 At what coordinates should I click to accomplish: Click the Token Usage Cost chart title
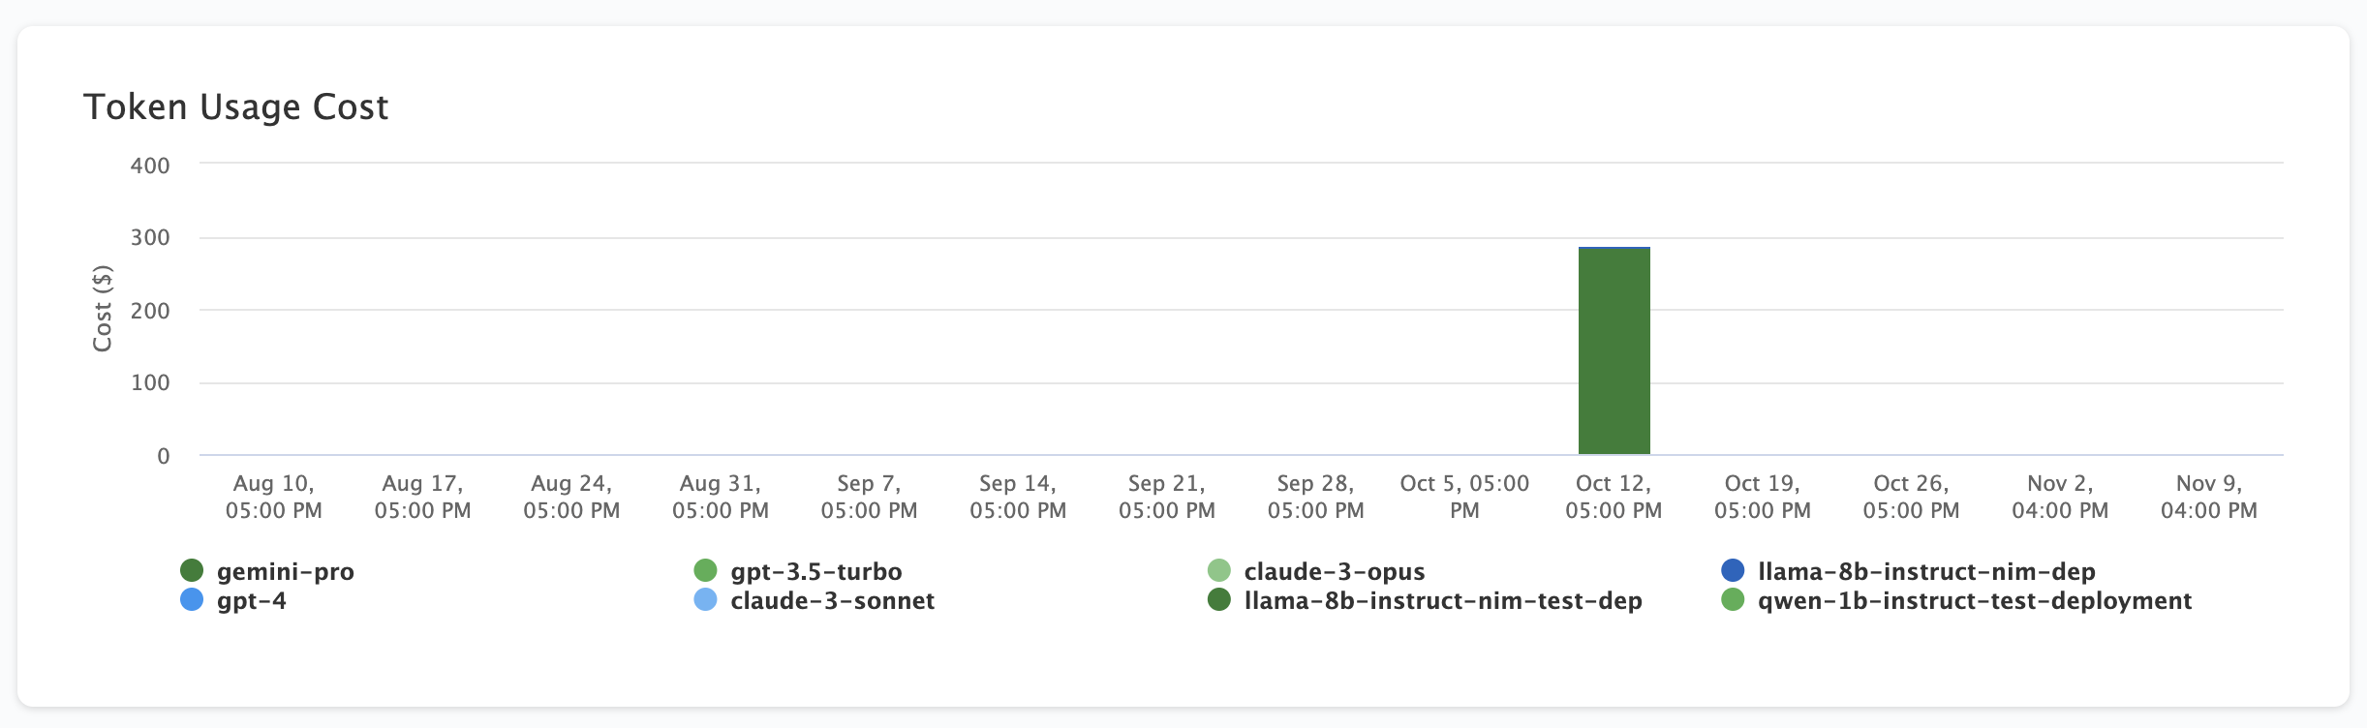[x=235, y=106]
